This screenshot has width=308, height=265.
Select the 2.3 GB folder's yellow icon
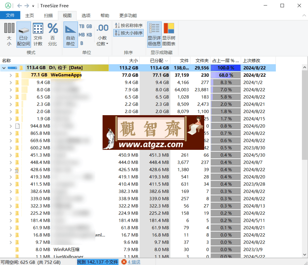point(17,104)
